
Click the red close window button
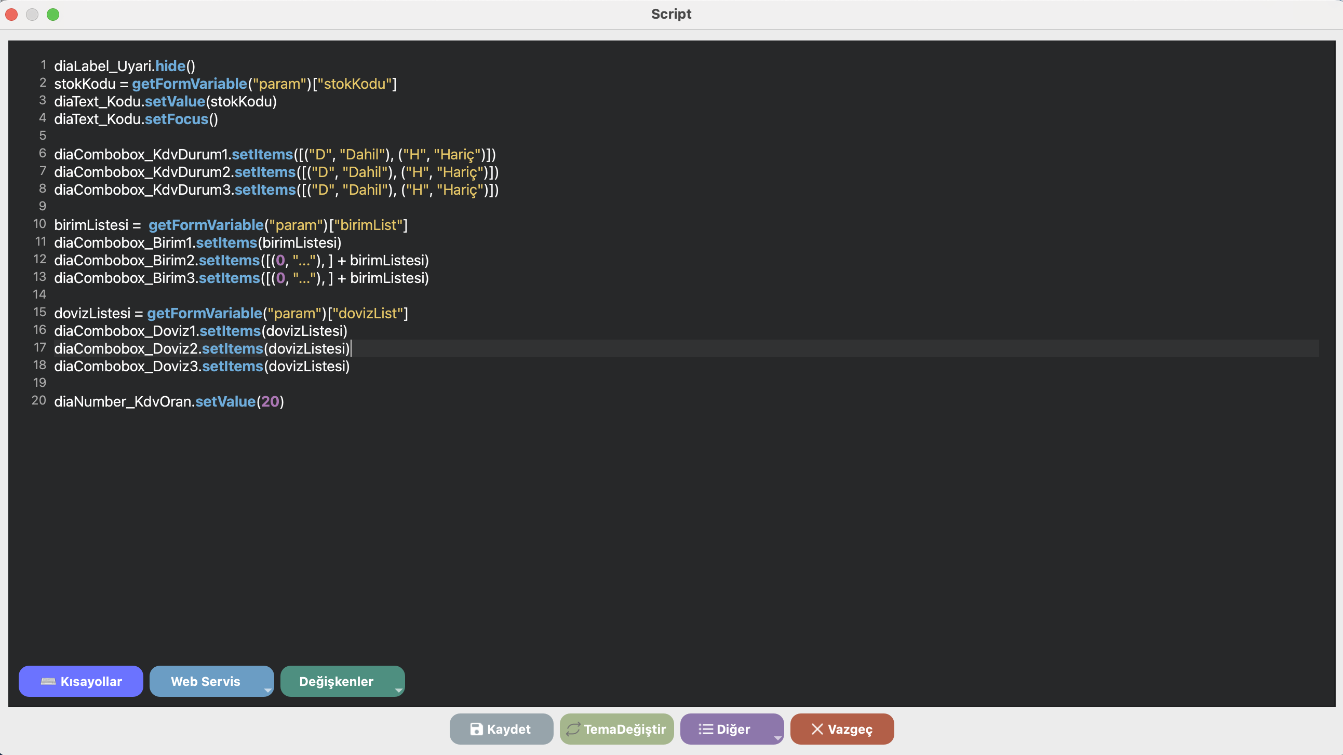(11, 15)
